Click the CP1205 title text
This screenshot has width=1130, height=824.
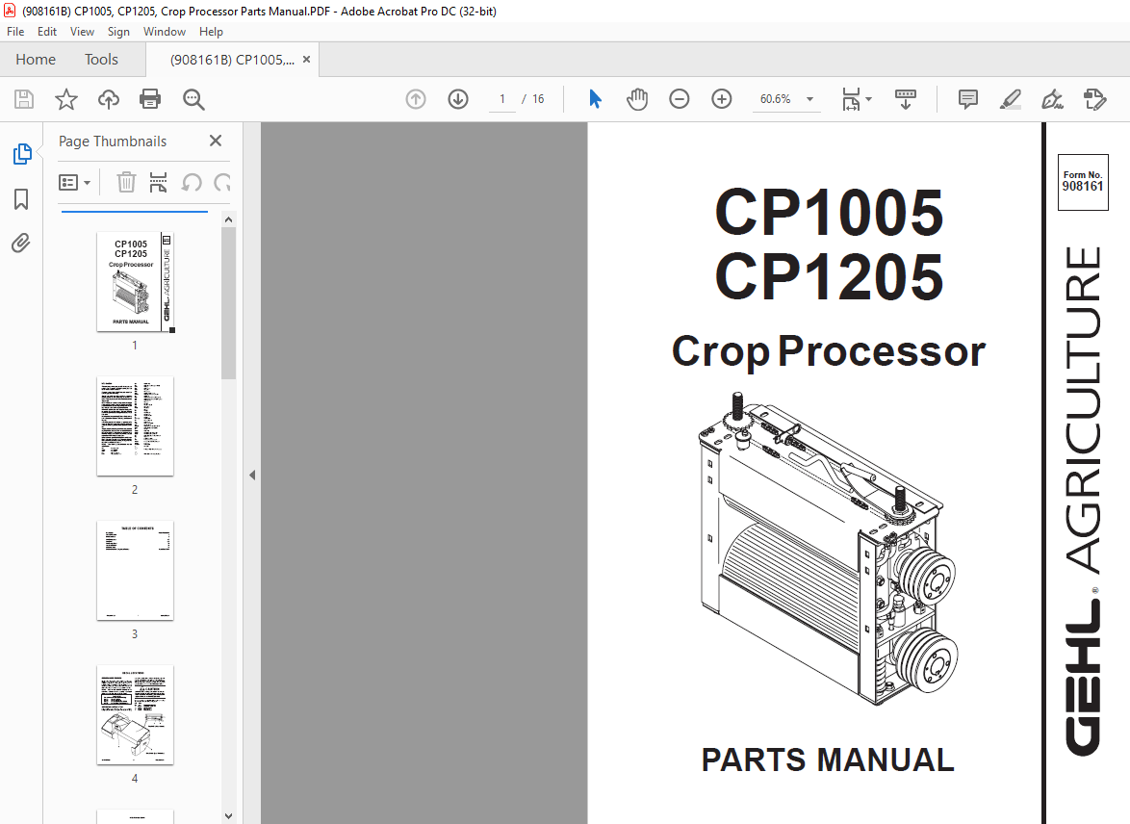pos(829,277)
